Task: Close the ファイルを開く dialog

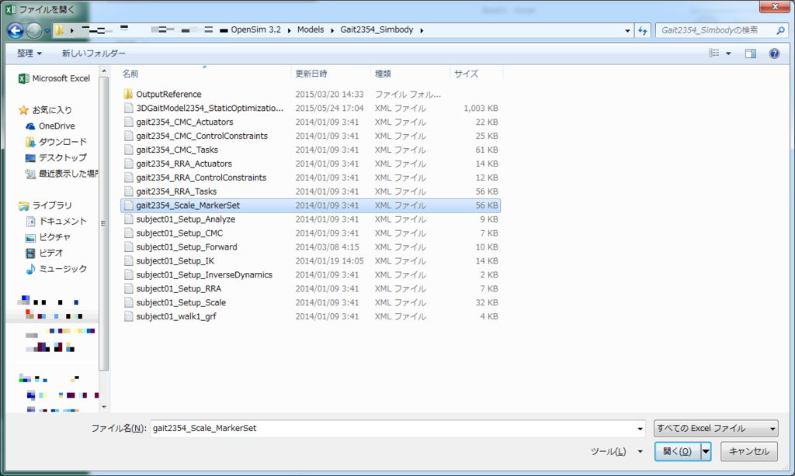Action: (x=776, y=6)
